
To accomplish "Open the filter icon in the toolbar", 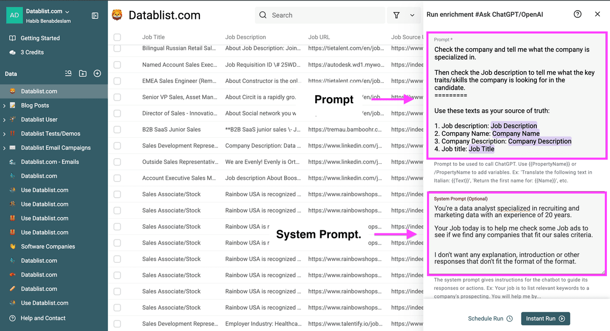I will pos(396,15).
